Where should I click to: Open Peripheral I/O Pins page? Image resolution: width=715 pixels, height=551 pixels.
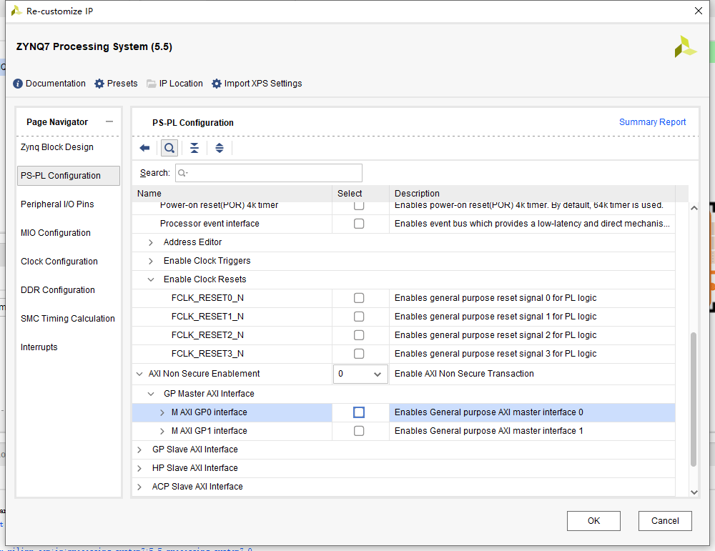tap(57, 204)
